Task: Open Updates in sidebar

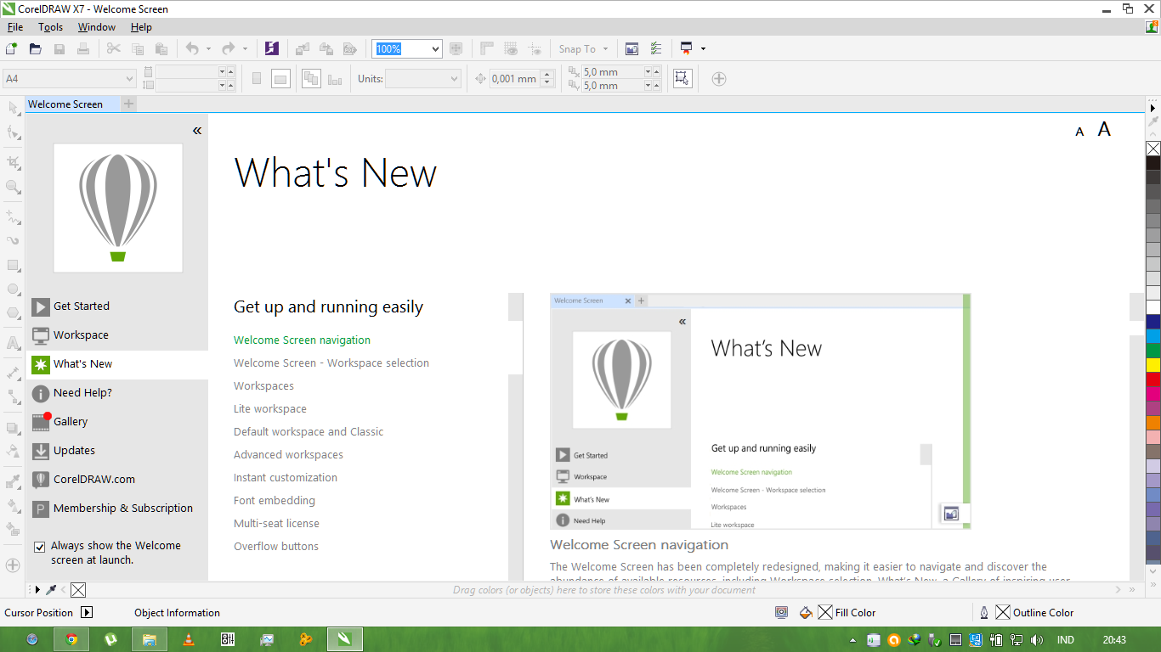Action: click(117, 451)
